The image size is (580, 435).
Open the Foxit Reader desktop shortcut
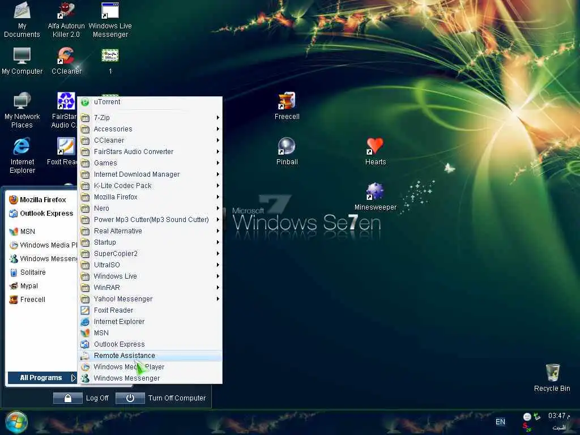click(62, 151)
